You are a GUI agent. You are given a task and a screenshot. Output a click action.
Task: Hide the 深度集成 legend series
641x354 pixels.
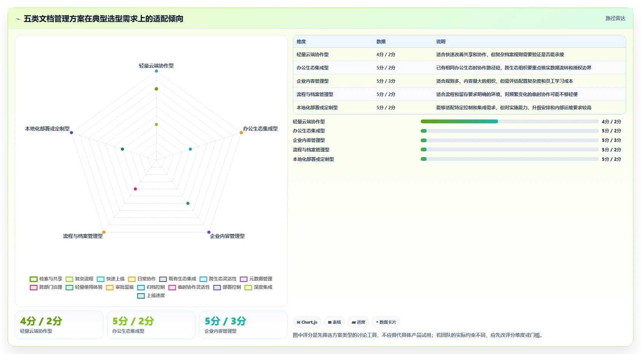tap(258, 287)
